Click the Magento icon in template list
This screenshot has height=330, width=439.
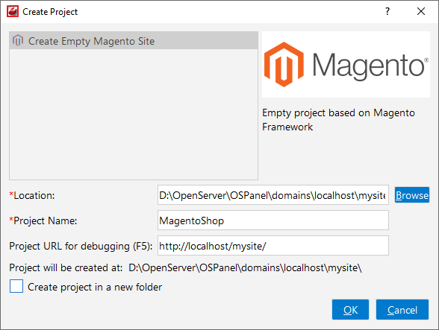[18, 41]
